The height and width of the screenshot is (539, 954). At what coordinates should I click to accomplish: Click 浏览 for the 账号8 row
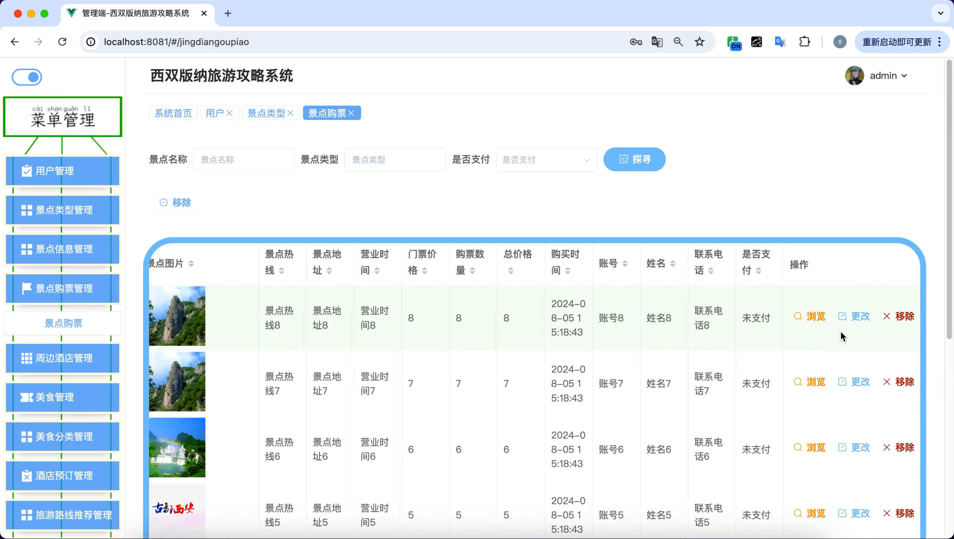[810, 316]
